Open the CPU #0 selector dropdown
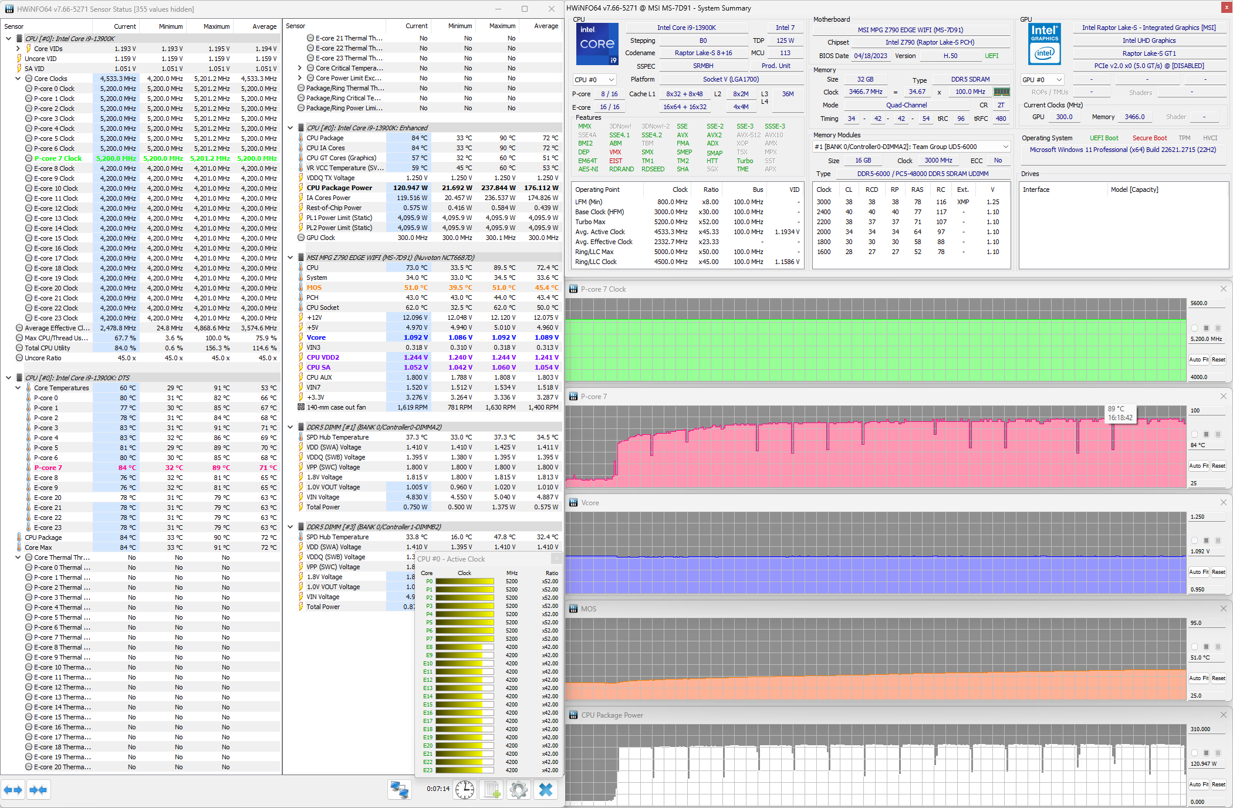 (594, 80)
